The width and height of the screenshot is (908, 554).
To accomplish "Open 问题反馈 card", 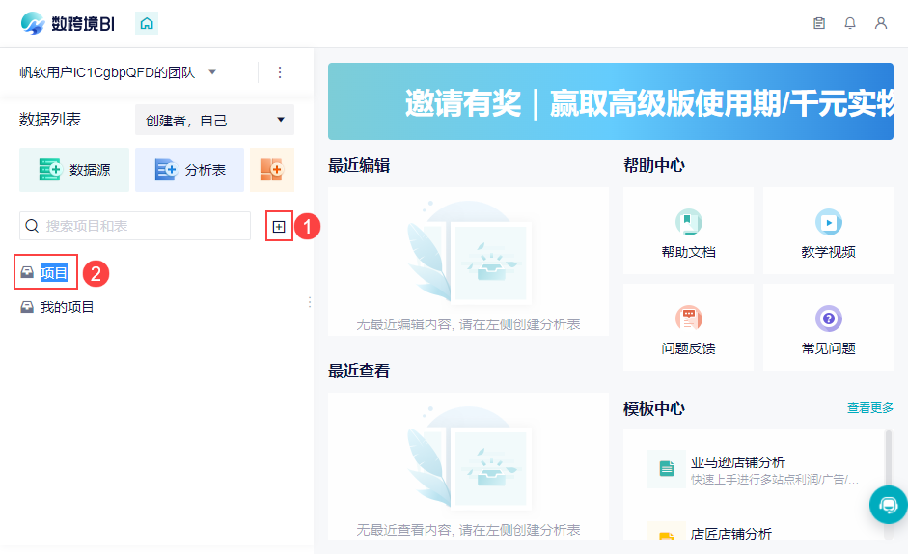I will (x=689, y=327).
